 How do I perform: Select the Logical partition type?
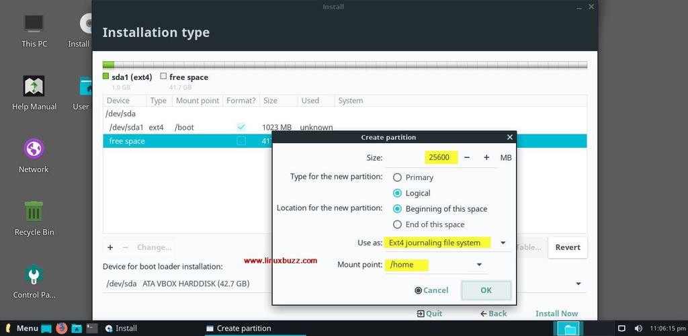pyautogui.click(x=397, y=193)
